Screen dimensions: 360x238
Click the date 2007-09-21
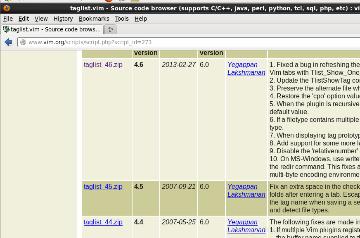point(179,186)
